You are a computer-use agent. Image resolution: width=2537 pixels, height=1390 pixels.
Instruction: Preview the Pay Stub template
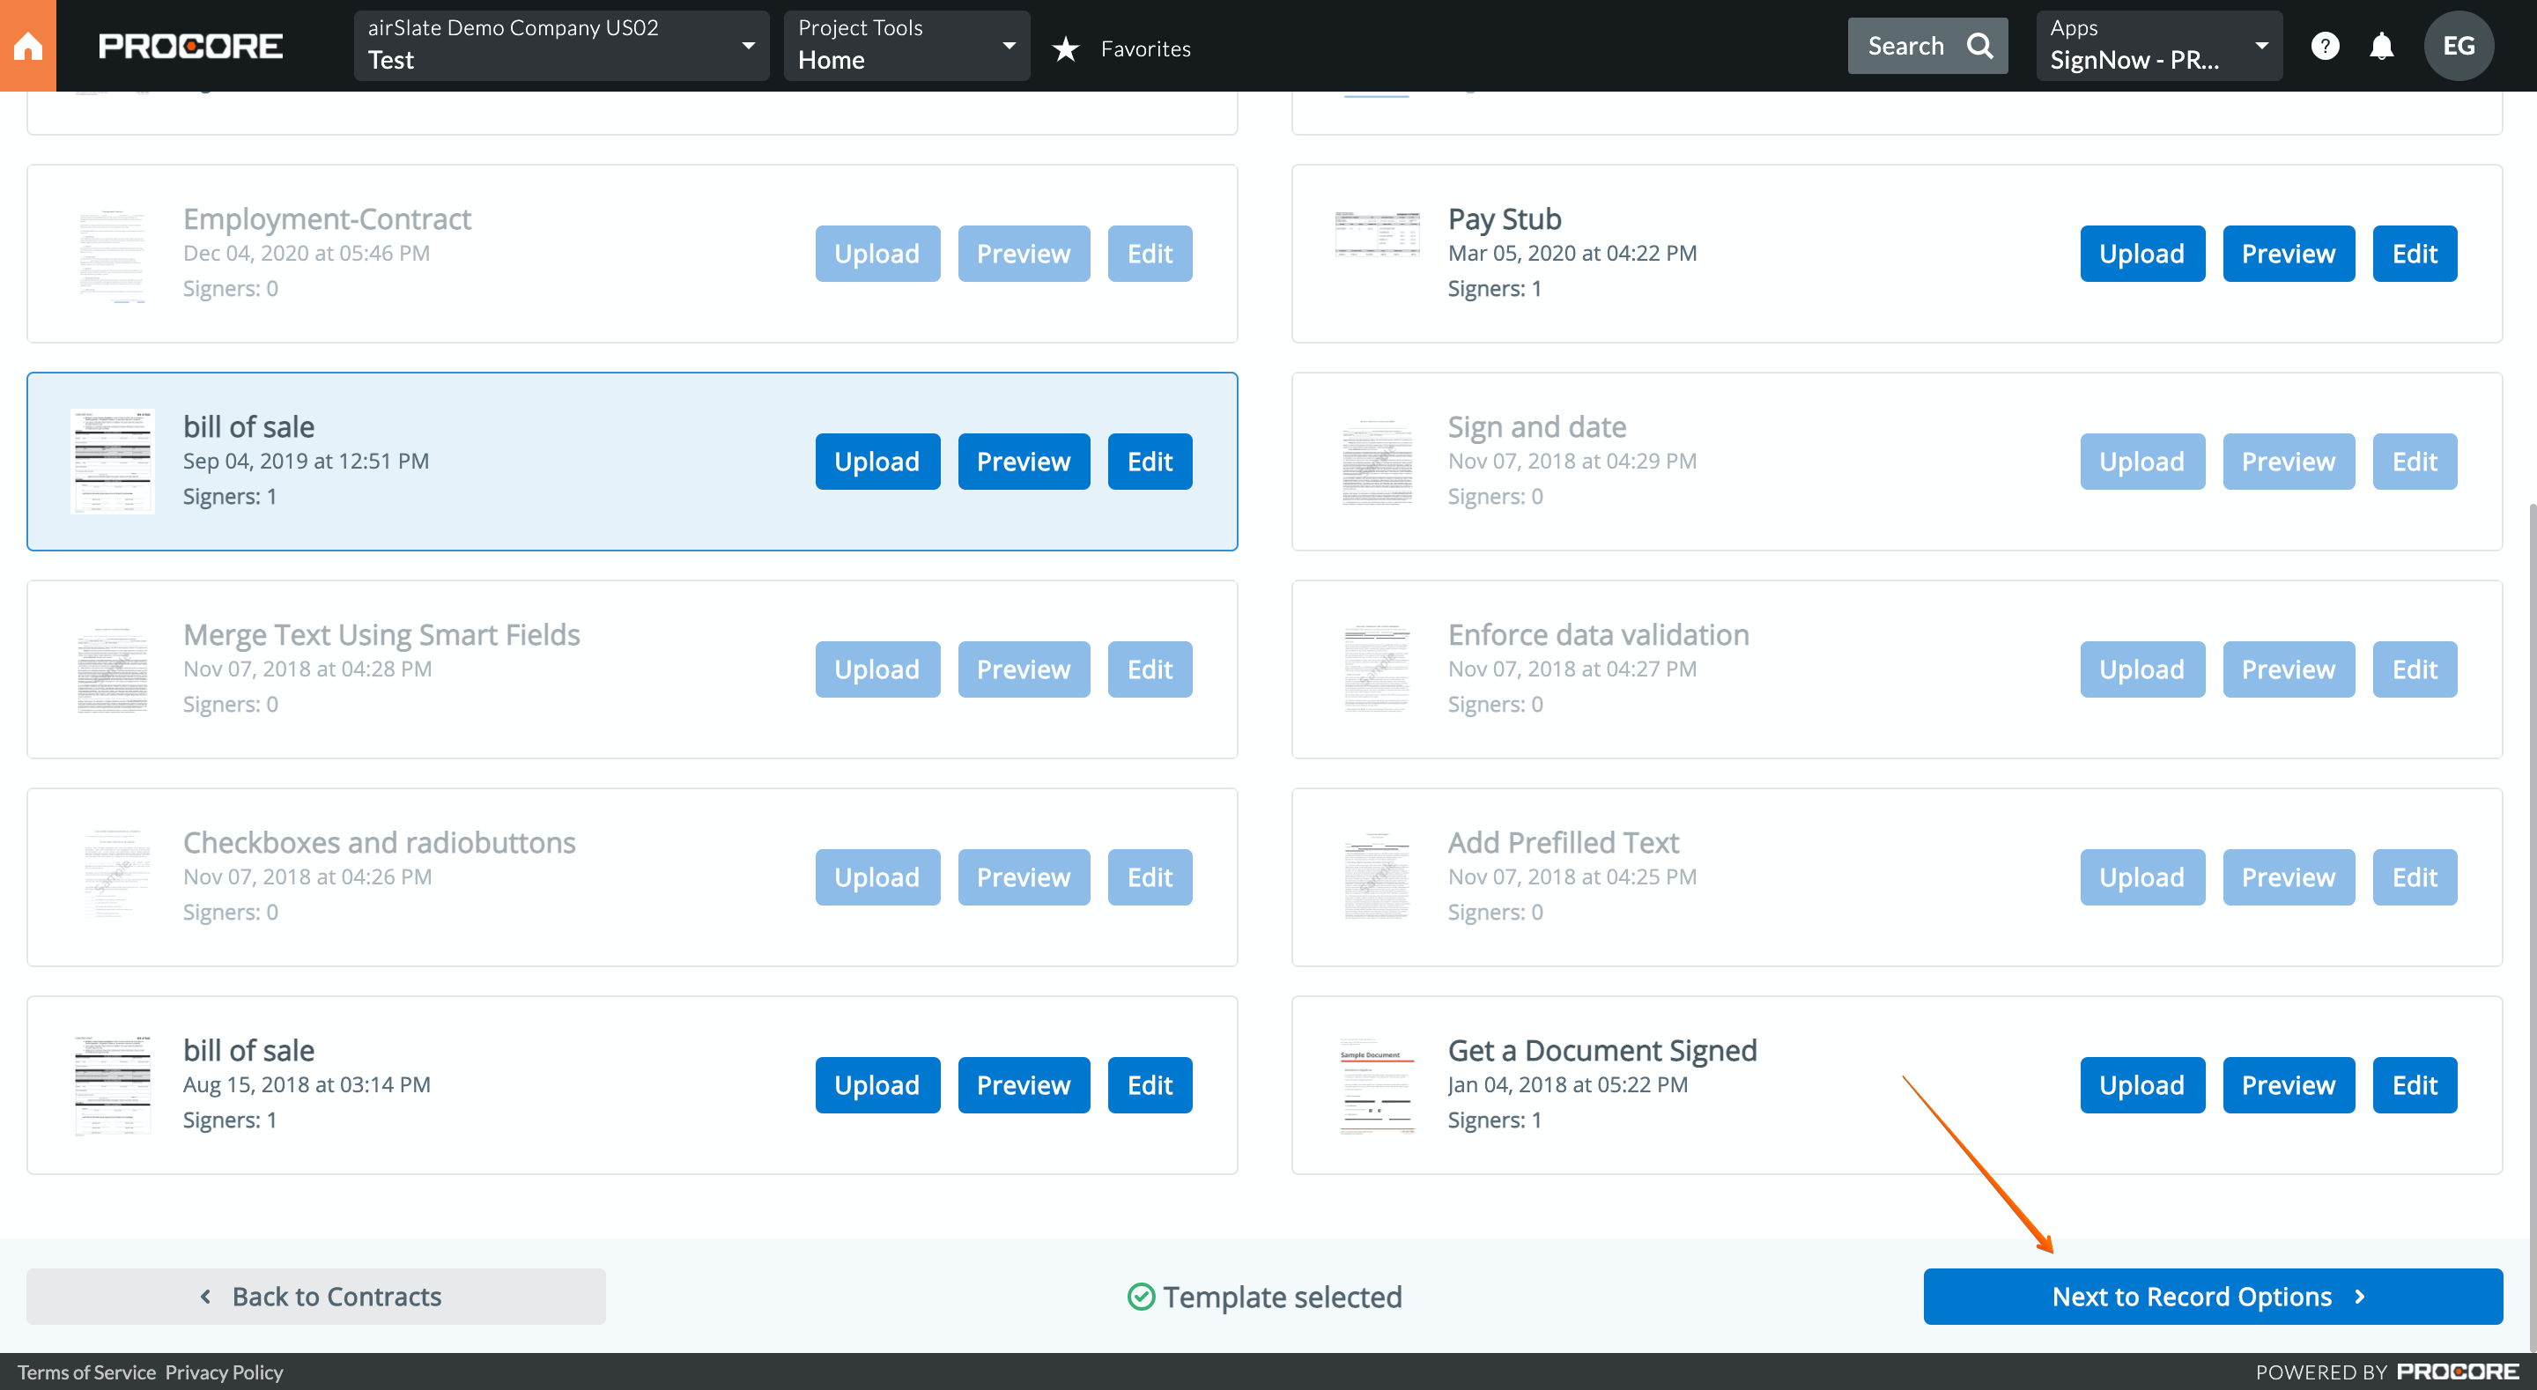pyautogui.click(x=2288, y=253)
